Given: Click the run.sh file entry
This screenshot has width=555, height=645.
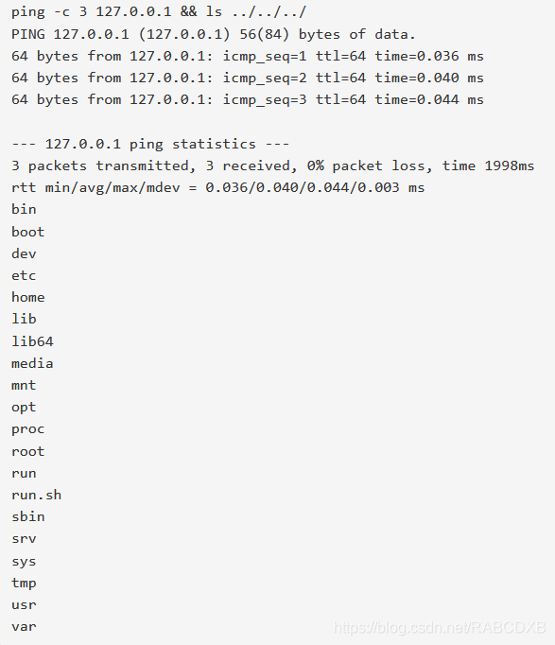Looking at the screenshot, I should point(37,495).
